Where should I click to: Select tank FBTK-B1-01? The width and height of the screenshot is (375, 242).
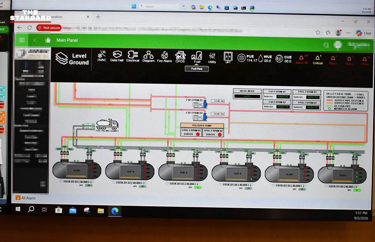[76, 169]
